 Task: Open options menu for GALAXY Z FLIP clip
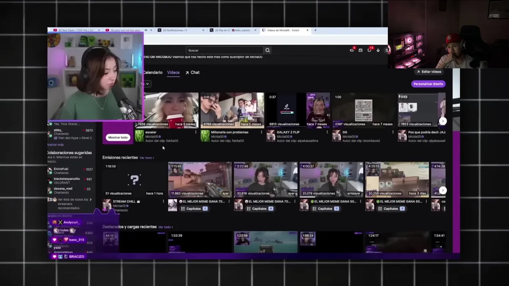click(327, 132)
